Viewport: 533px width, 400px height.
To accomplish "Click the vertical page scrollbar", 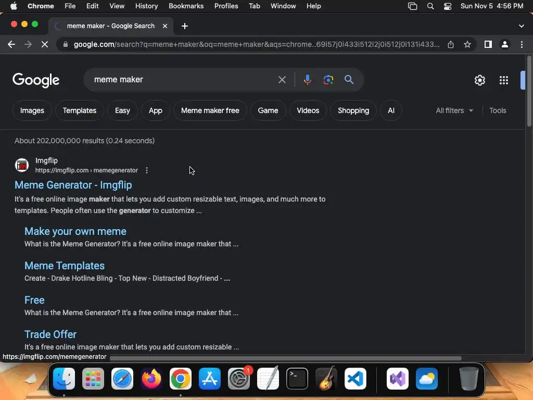I will click(529, 91).
